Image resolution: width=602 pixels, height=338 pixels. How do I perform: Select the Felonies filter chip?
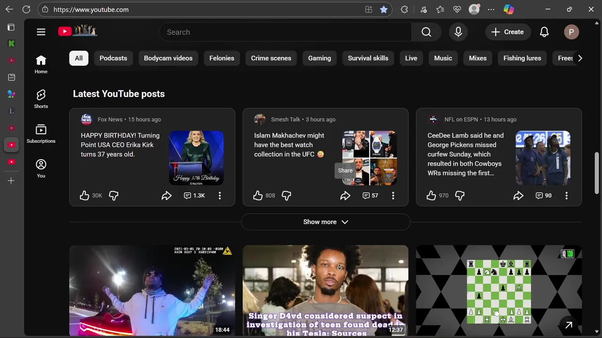pos(222,58)
